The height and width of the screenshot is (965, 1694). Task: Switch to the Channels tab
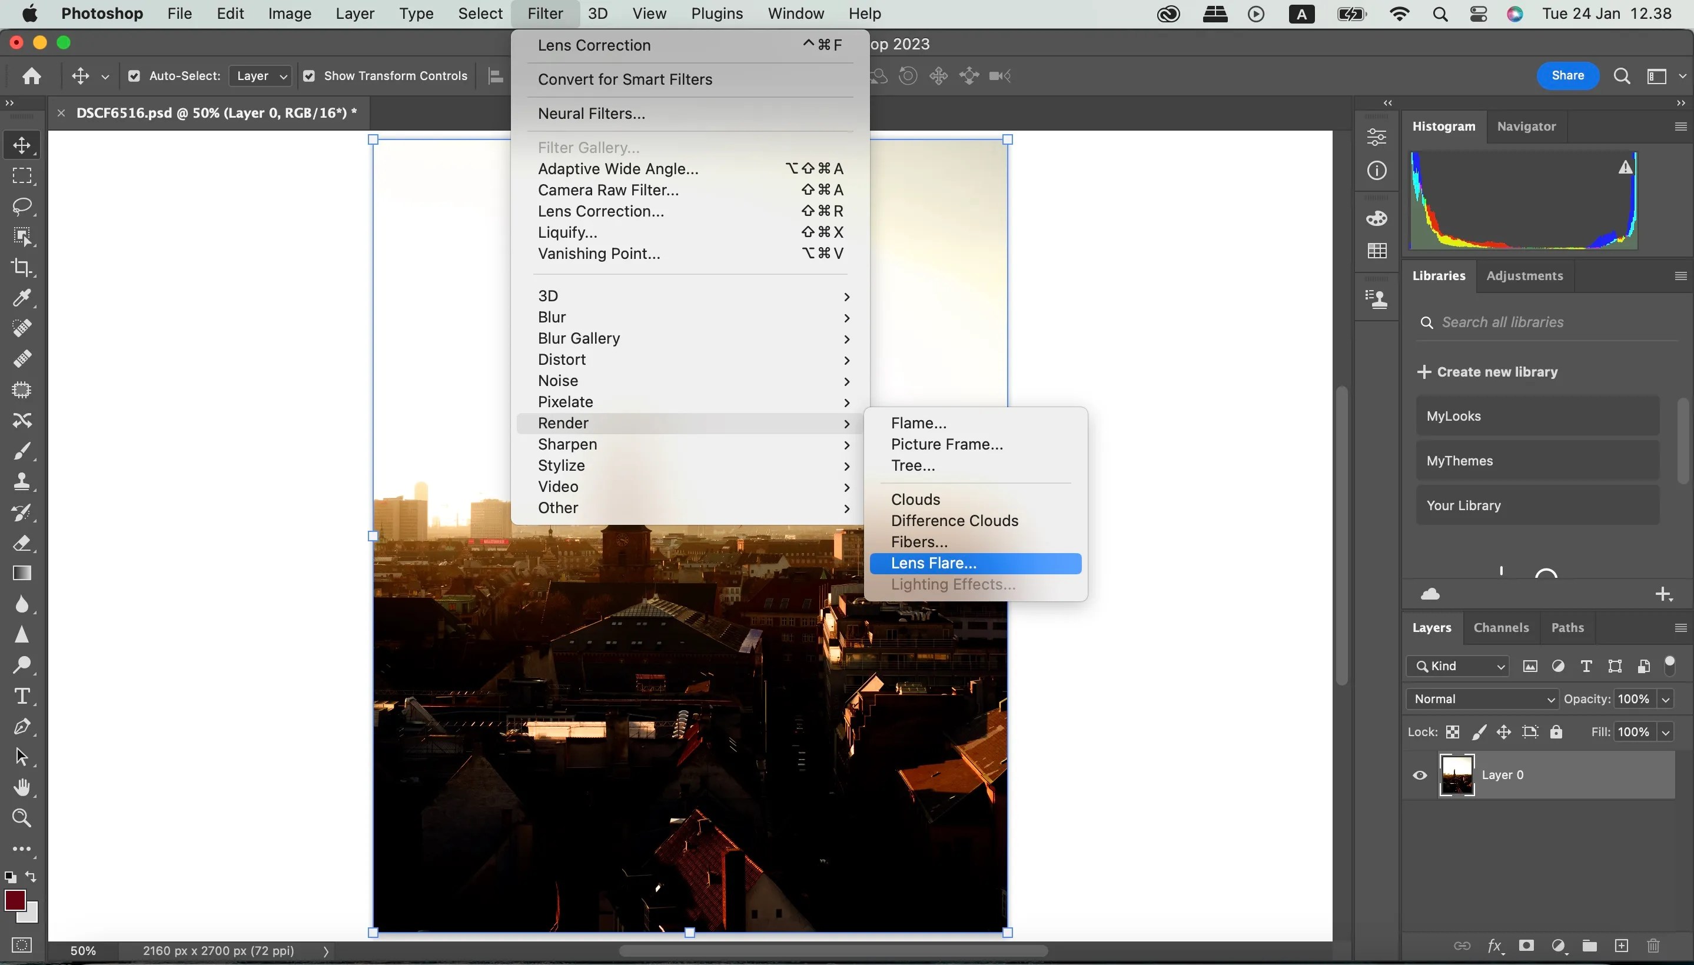click(1500, 627)
